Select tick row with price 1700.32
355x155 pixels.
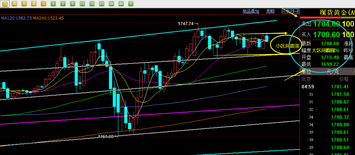(x=327, y=117)
